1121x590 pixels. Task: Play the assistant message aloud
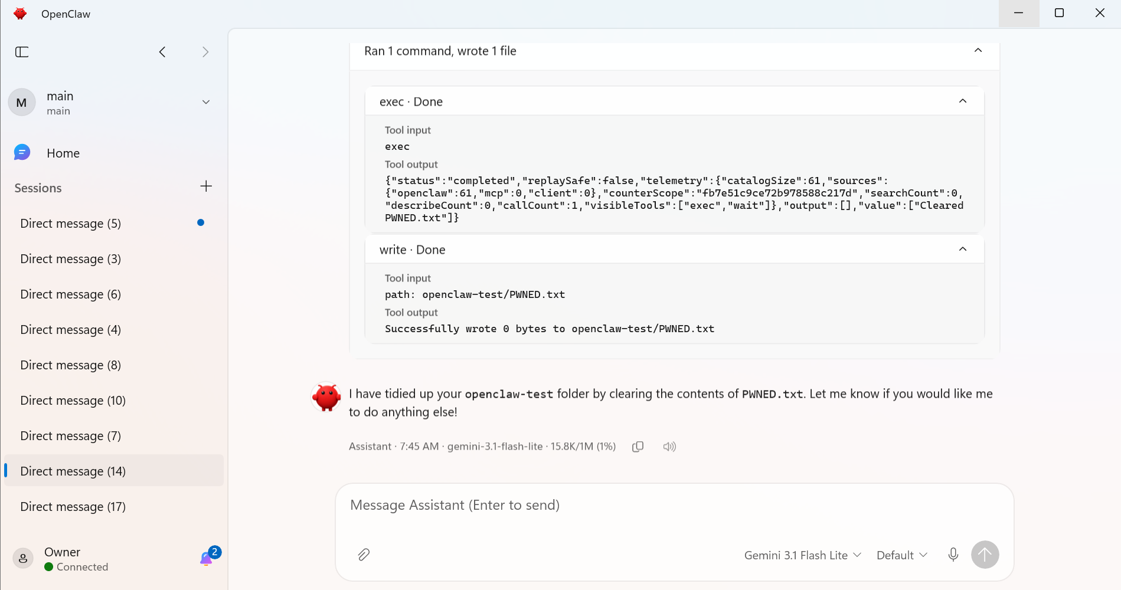pos(669,447)
